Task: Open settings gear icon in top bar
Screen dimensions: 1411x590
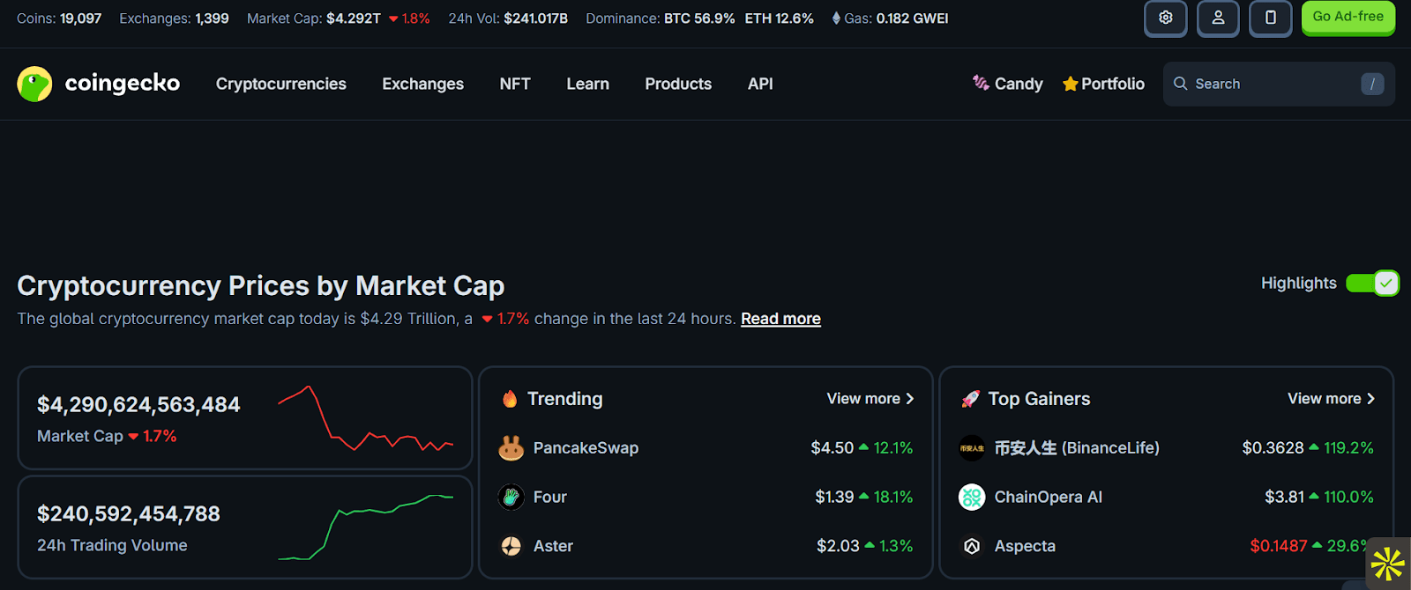Action: [1165, 18]
